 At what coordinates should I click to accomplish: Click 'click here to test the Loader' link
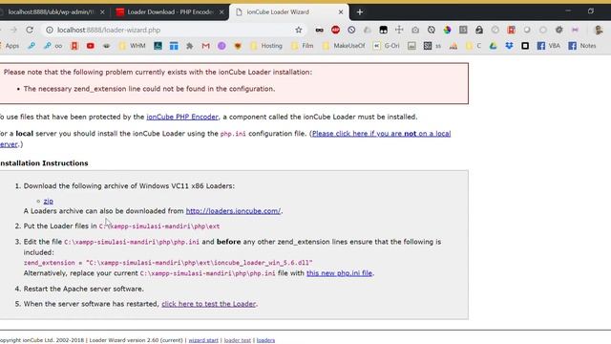pos(208,304)
